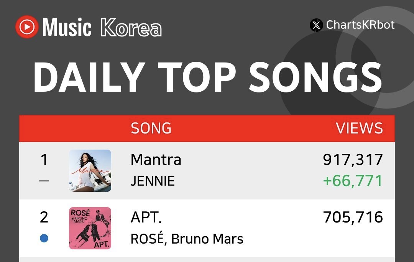This screenshot has height=262, width=414.
Task: Select the Mantra song title
Action: (x=156, y=160)
